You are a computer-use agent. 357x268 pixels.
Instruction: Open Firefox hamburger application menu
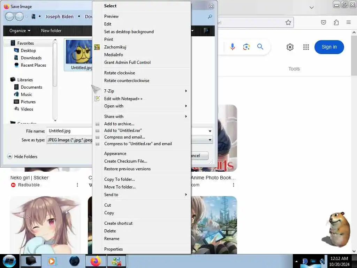point(349,22)
